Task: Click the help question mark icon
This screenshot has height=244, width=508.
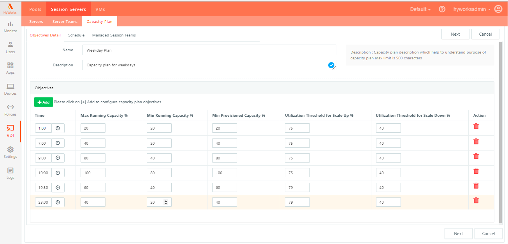Action: coord(442,9)
